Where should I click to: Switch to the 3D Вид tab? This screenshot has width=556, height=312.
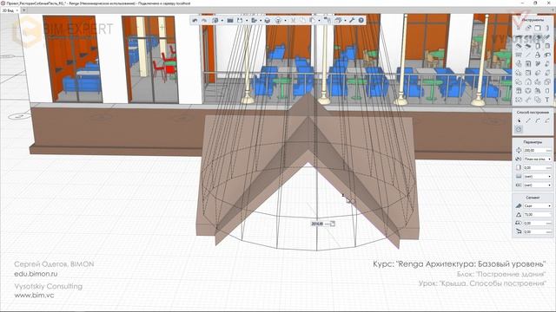(x=8, y=10)
